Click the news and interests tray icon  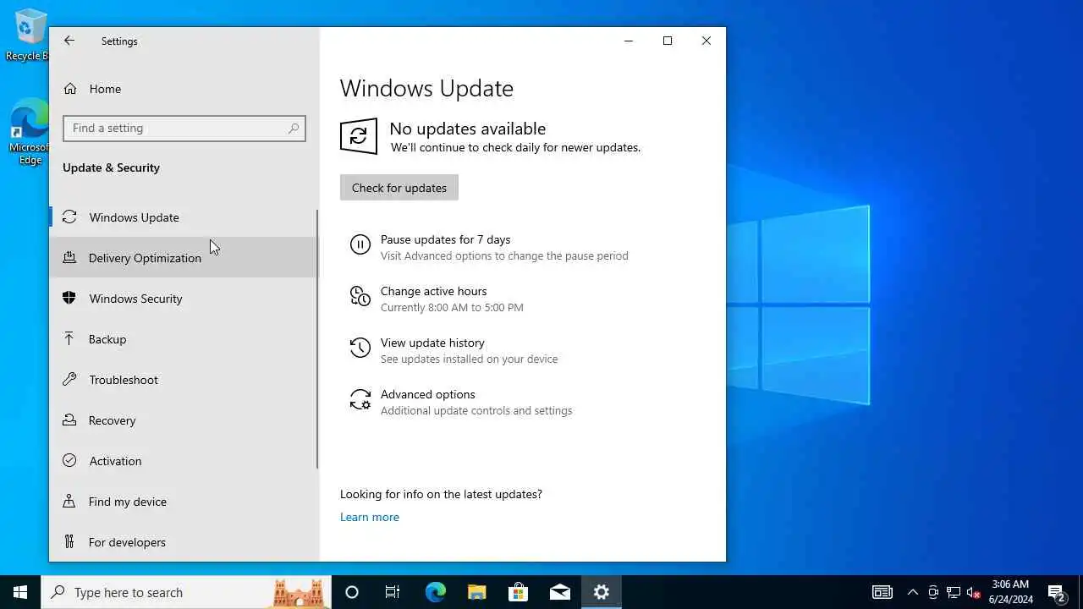click(882, 592)
